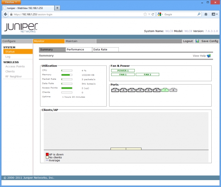221x187 pixels.
Task: Click the View Help book icon
Action: pyautogui.click(x=209, y=56)
